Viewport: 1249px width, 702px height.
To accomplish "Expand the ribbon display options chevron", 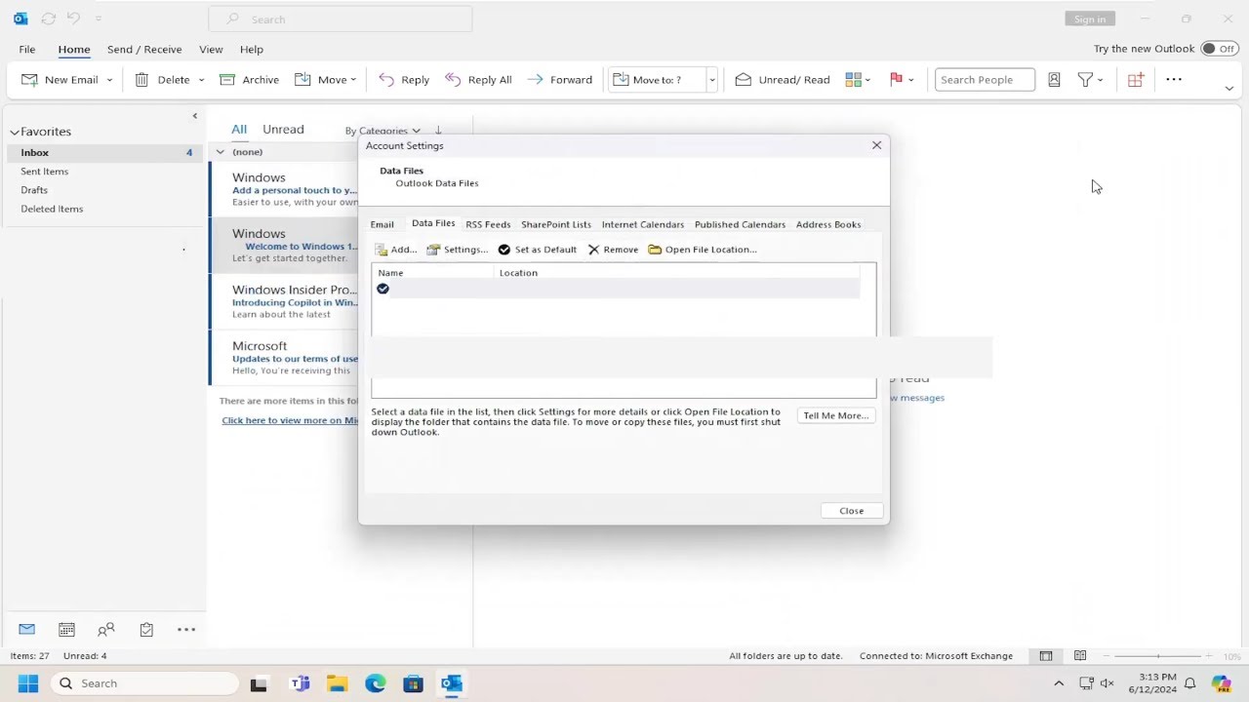I will pos(1229,88).
